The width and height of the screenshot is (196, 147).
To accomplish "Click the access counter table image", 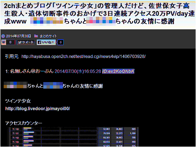I will click(x=73, y=137).
